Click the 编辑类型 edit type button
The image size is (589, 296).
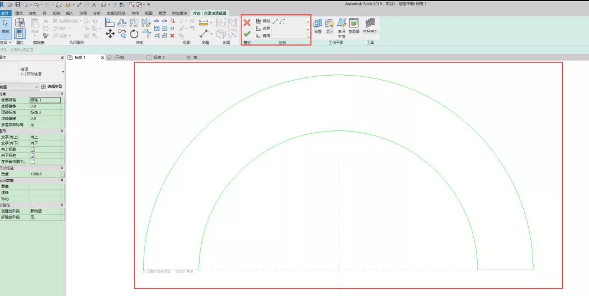click(52, 87)
